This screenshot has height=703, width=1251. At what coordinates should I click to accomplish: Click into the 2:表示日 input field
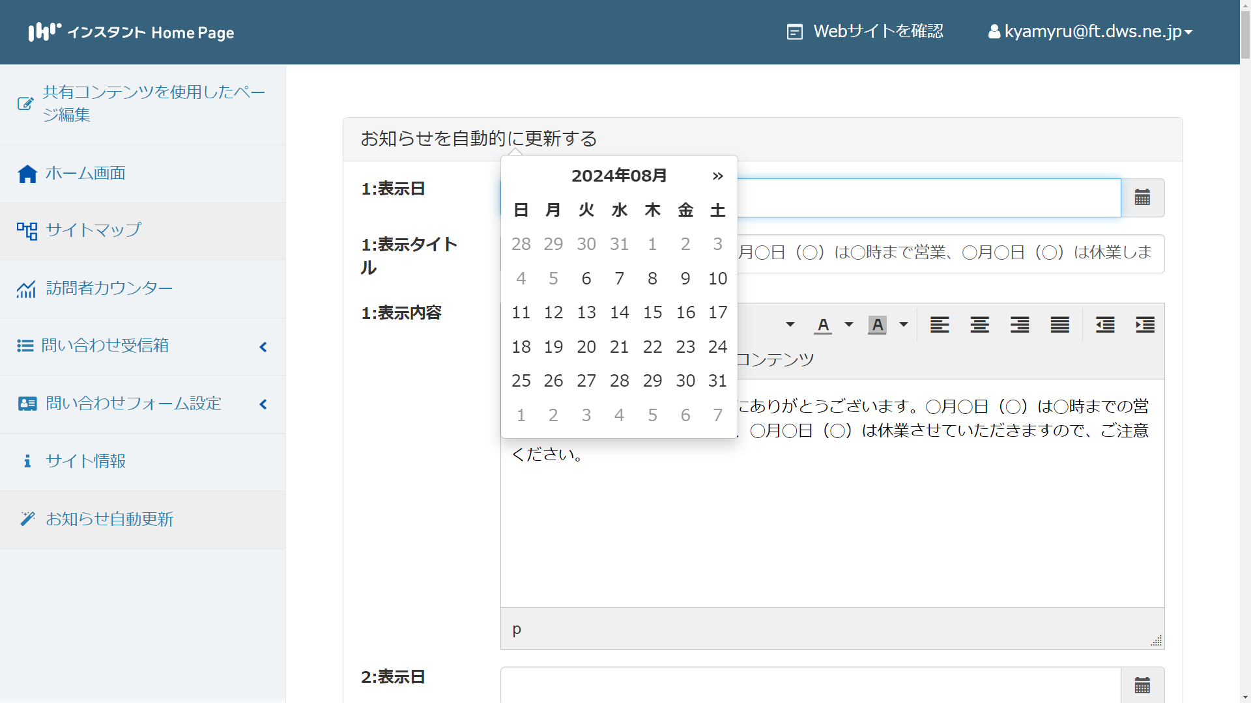coord(810,685)
